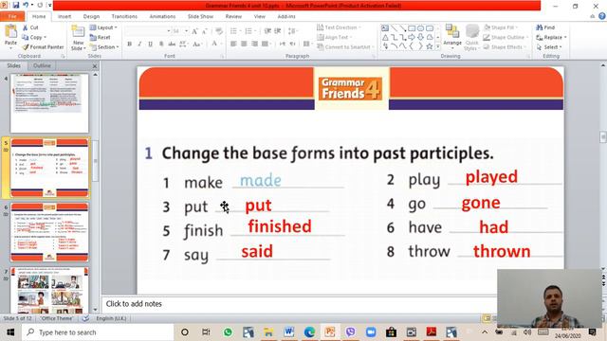Open the View ribbon tab
Screen dimensions: 607x341
coord(259,17)
